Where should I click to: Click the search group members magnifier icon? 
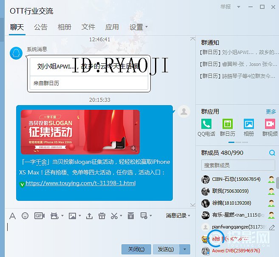click(x=272, y=153)
